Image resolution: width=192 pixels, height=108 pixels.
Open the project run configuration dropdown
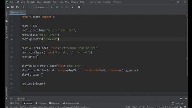41,7
